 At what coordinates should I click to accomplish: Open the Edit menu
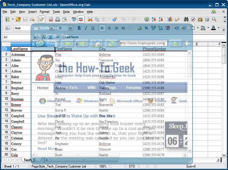(x=13, y=12)
